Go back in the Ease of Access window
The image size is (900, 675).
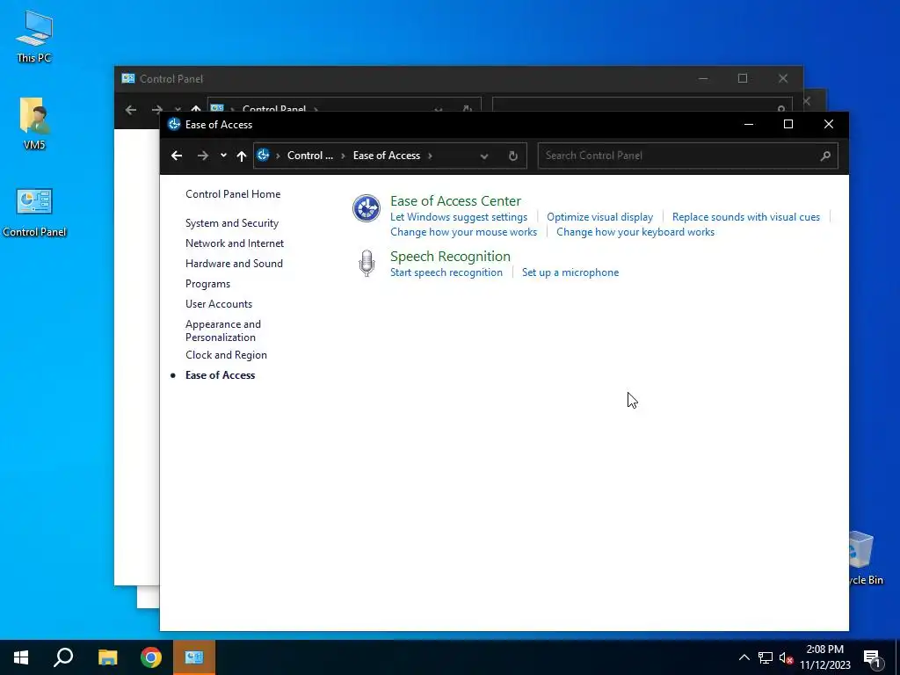177,156
